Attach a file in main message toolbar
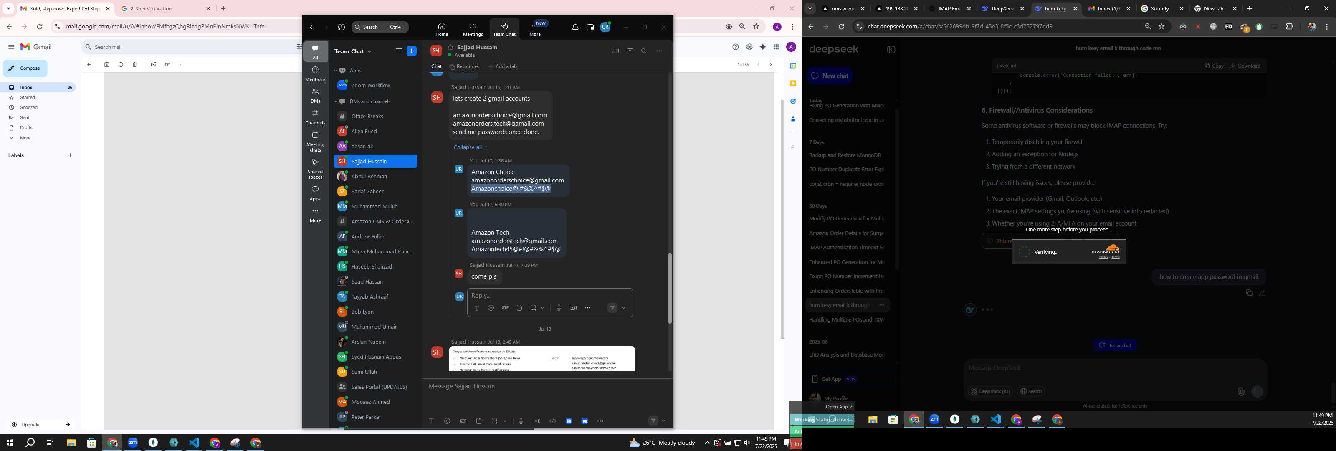1336x451 pixels. pyautogui.click(x=479, y=421)
